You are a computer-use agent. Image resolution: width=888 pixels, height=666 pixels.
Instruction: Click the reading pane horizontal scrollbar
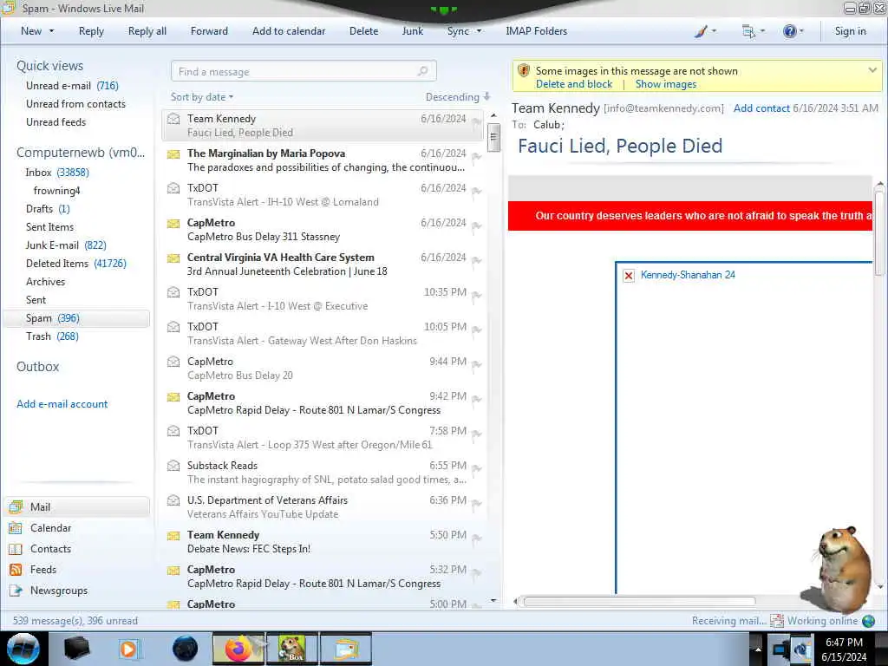(x=639, y=602)
